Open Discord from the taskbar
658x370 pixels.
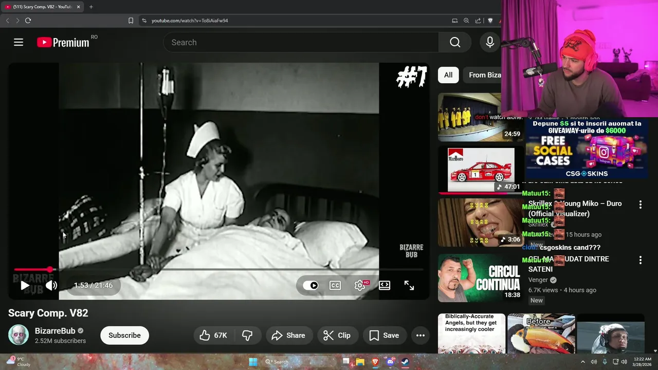[390, 362]
